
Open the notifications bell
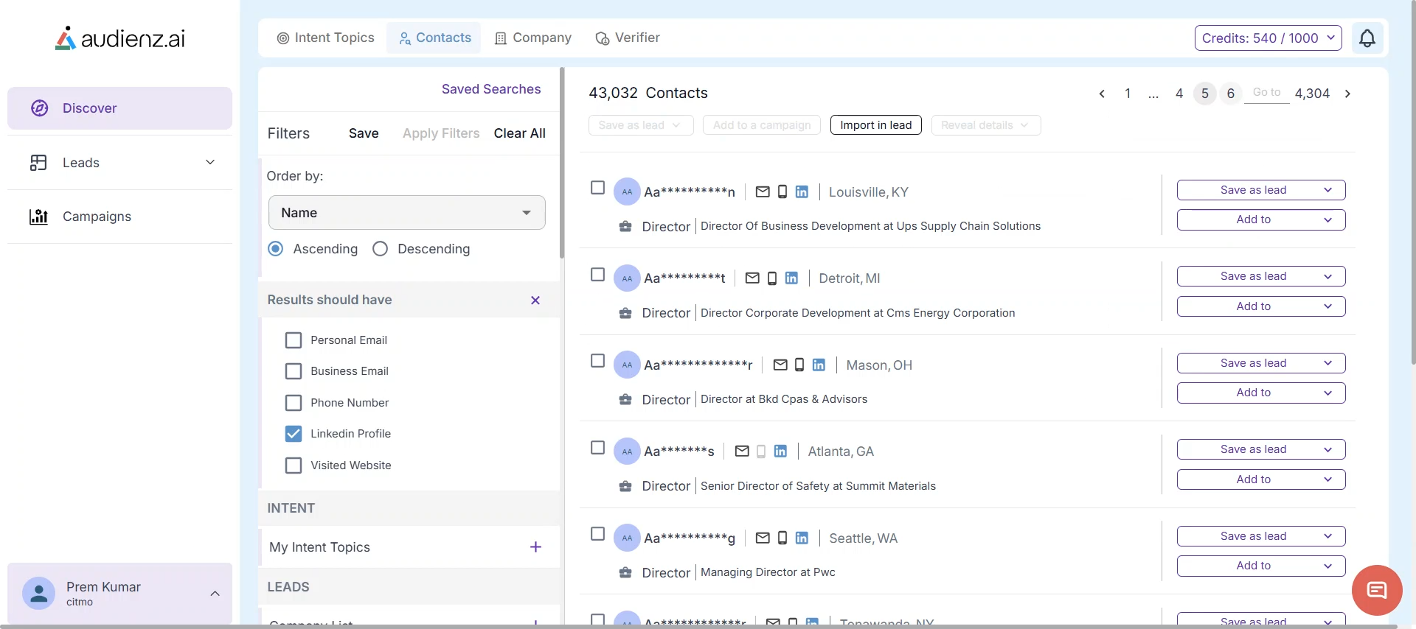(1367, 38)
